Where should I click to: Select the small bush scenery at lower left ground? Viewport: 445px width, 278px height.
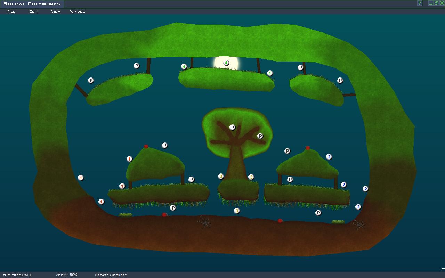pos(126,215)
